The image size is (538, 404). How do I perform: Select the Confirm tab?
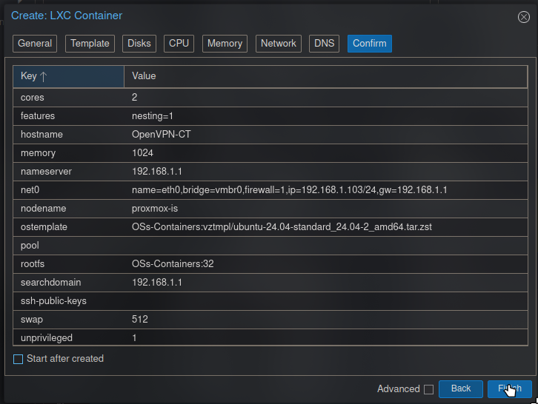coord(369,44)
